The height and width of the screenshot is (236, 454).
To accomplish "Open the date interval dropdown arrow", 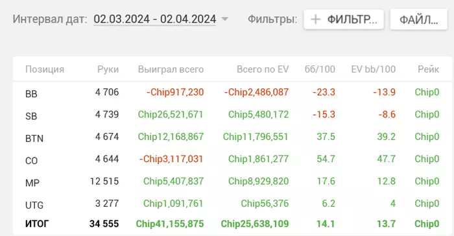I will tap(224, 19).
